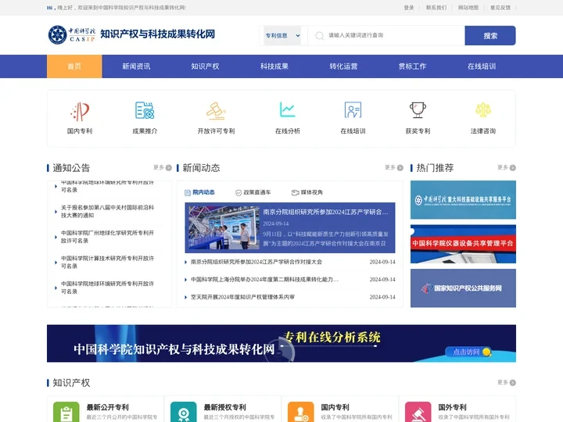This screenshot has width=563, height=422.
Task: Open the 国内专利 patent icon
Action: tap(80, 111)
